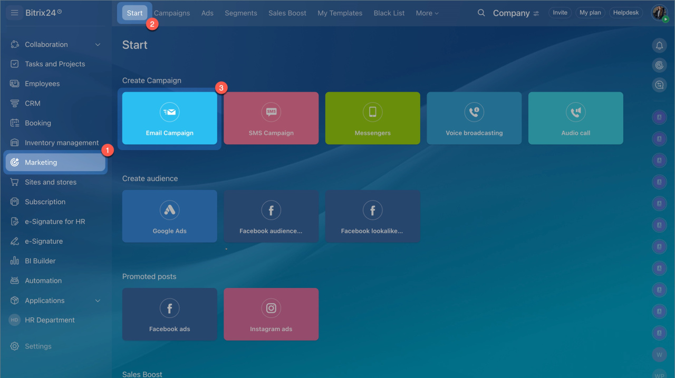Viewport: 675px width, 378px height.
Task: Open the Google Ads audience tile
Action: (x=169, y=216)
